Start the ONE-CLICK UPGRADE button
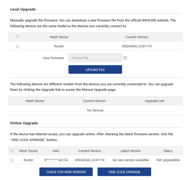The height and width of the screenshot is (180, 190). (124, 172)
